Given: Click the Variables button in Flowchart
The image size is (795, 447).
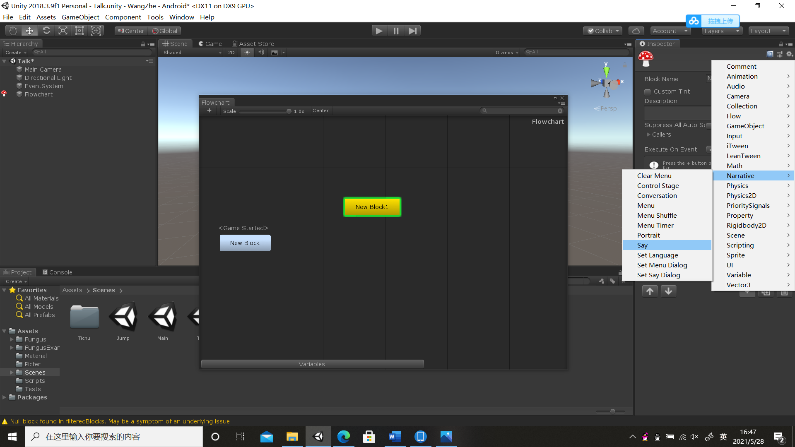Looking at the screenshot, I should click(x=312, y=364).
